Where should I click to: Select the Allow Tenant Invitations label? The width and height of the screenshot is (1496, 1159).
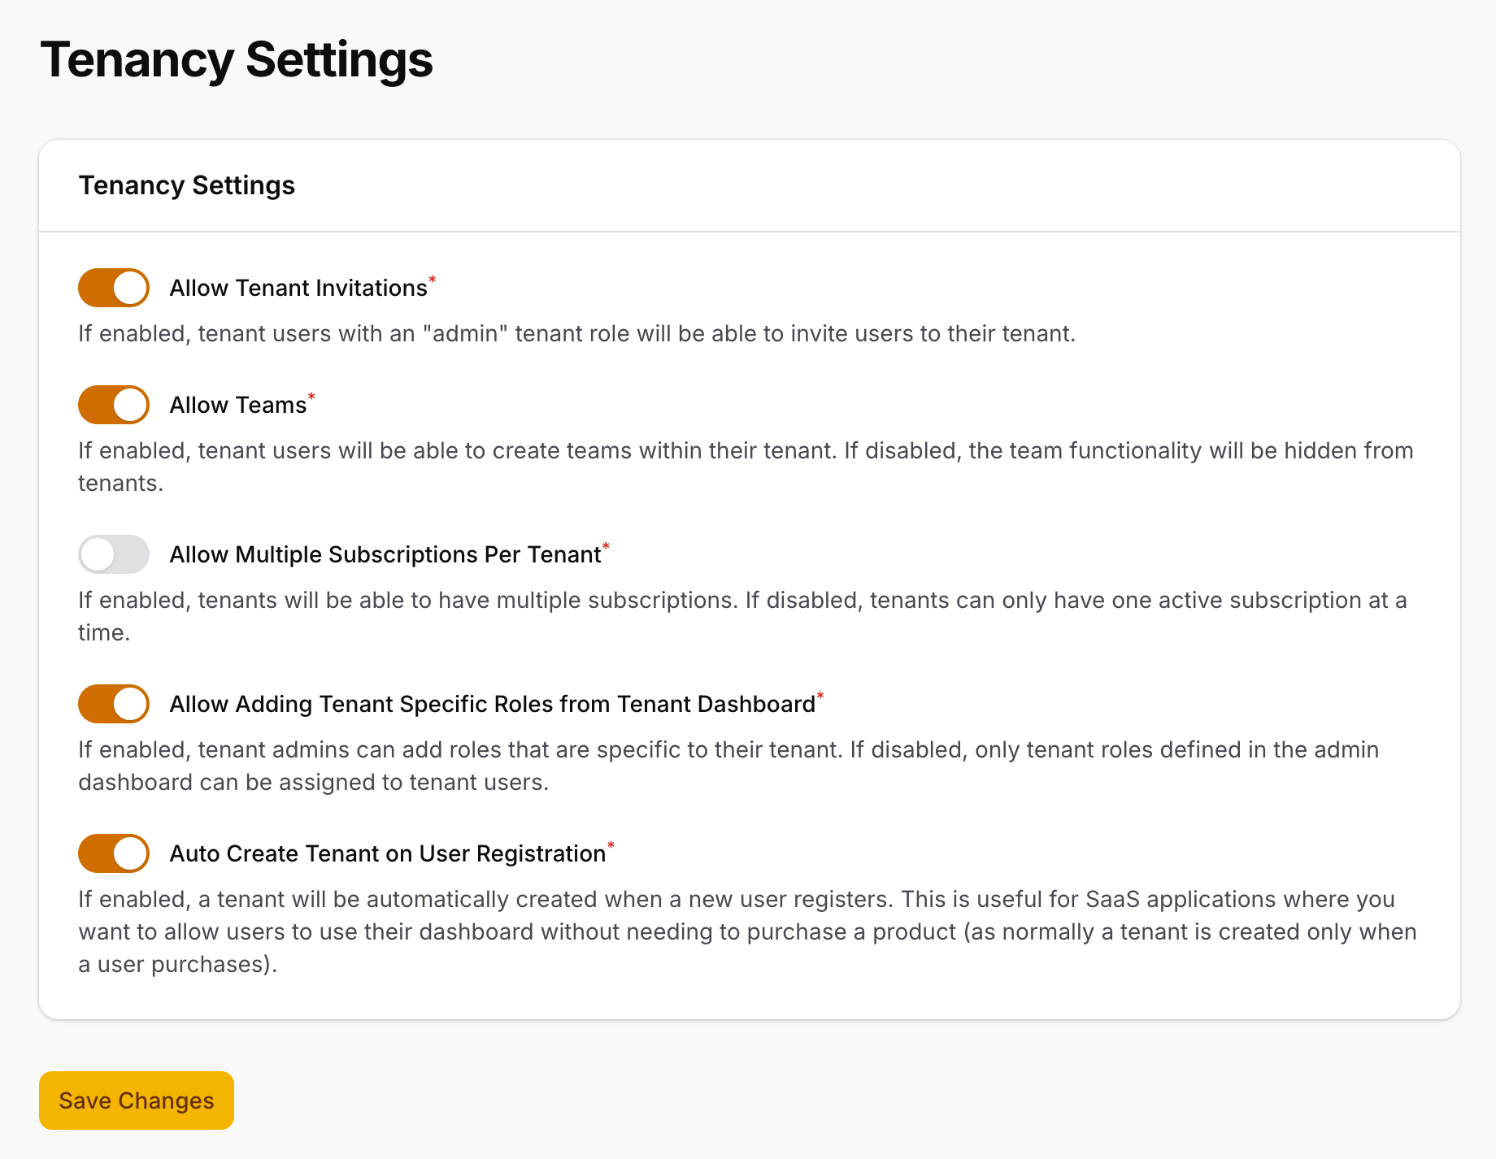point(298,287)
